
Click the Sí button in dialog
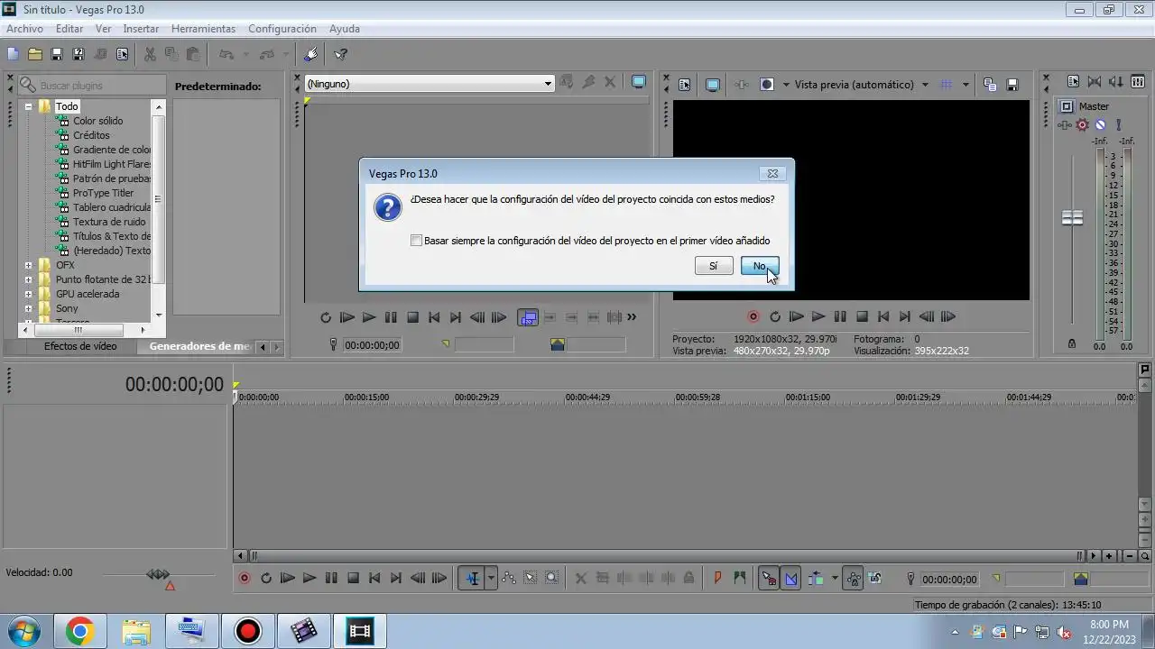tap(714, 266)
